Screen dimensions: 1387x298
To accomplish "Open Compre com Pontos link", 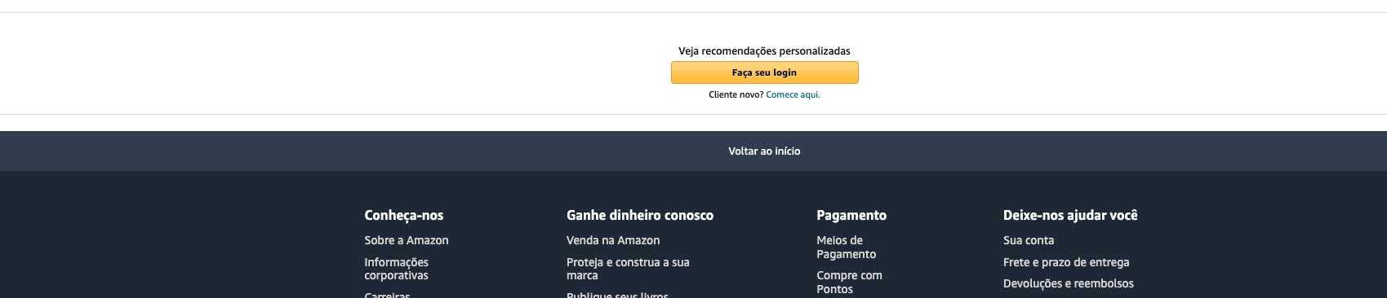I will click(849, 283).
